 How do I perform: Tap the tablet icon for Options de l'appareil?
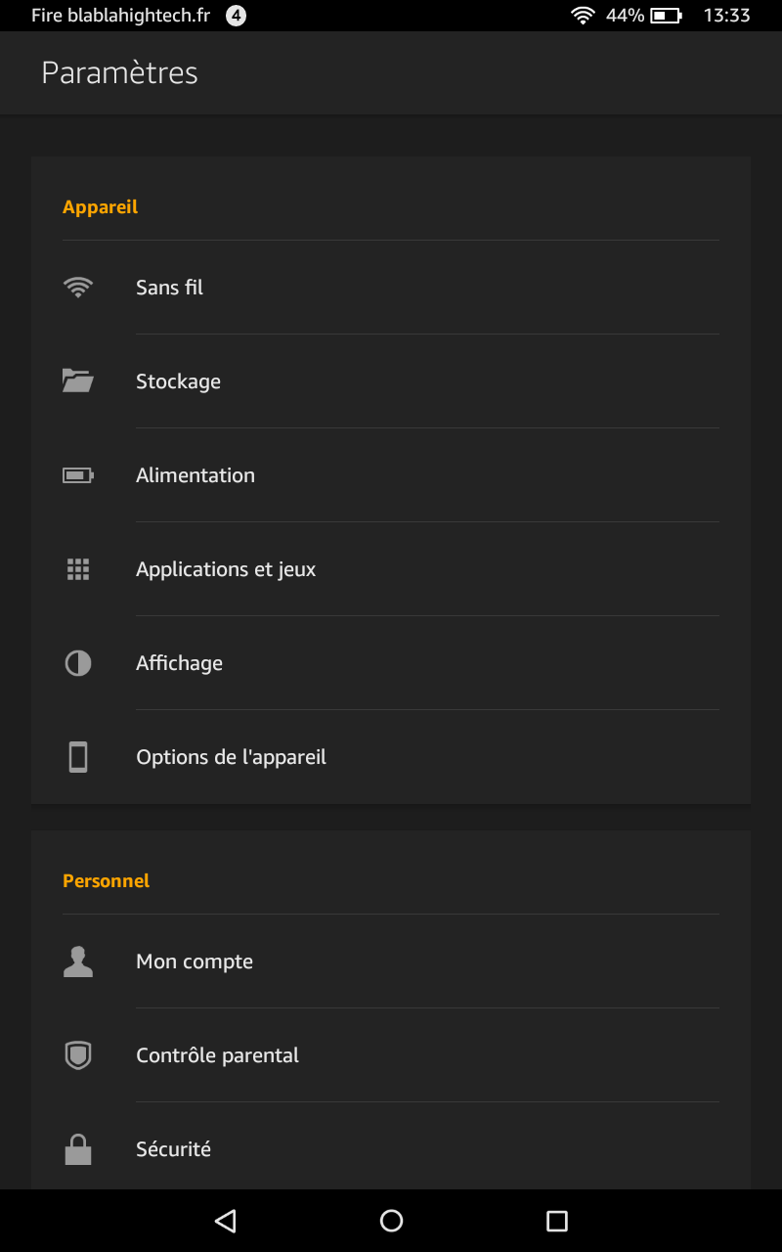click(x=78, y=757)
